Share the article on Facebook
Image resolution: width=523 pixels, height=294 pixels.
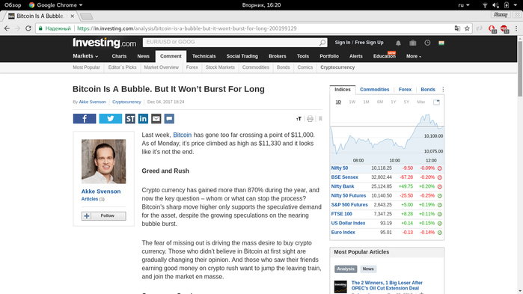click(x=85, y=119)
